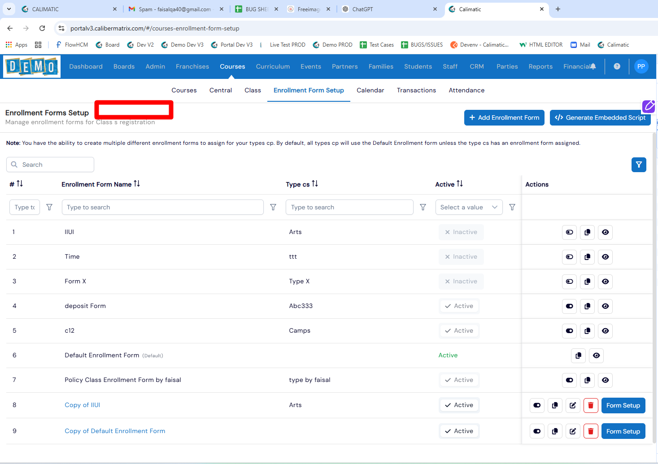Focus the Search input field

50,165
